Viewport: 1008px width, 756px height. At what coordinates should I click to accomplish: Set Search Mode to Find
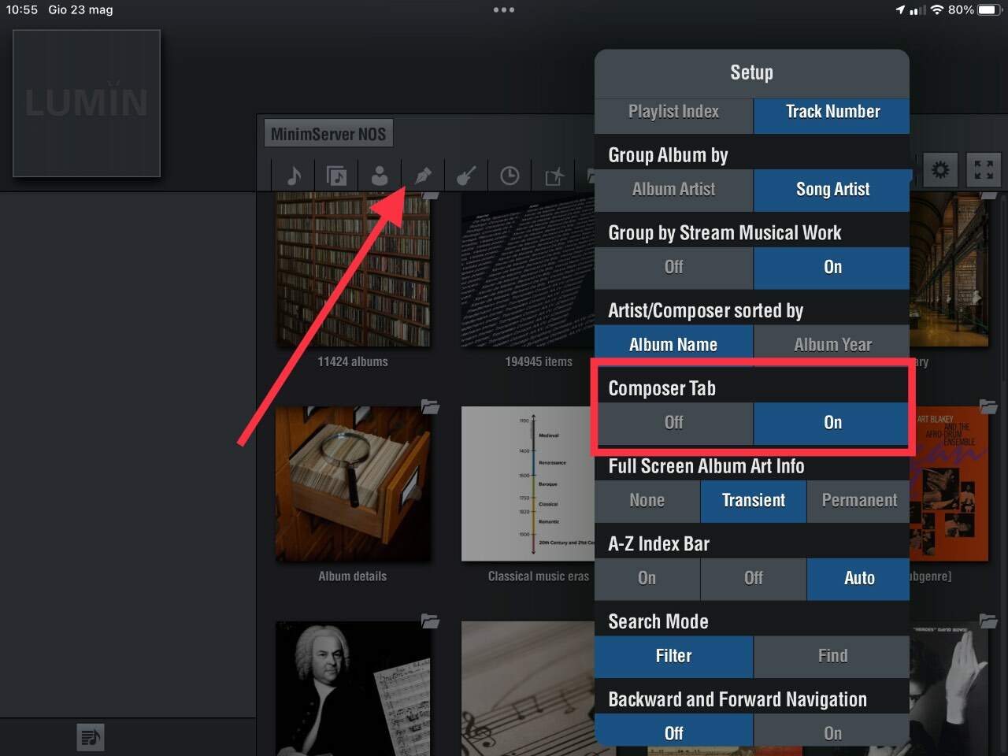coord(832,656)
